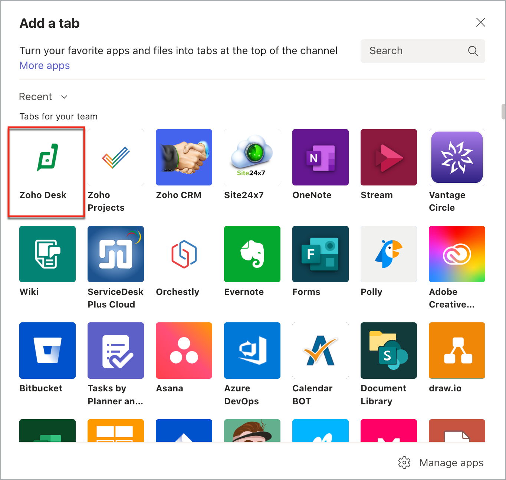Click the Stream label text
This screenshot has width=506, height=480.
click(x=377, y=195)
